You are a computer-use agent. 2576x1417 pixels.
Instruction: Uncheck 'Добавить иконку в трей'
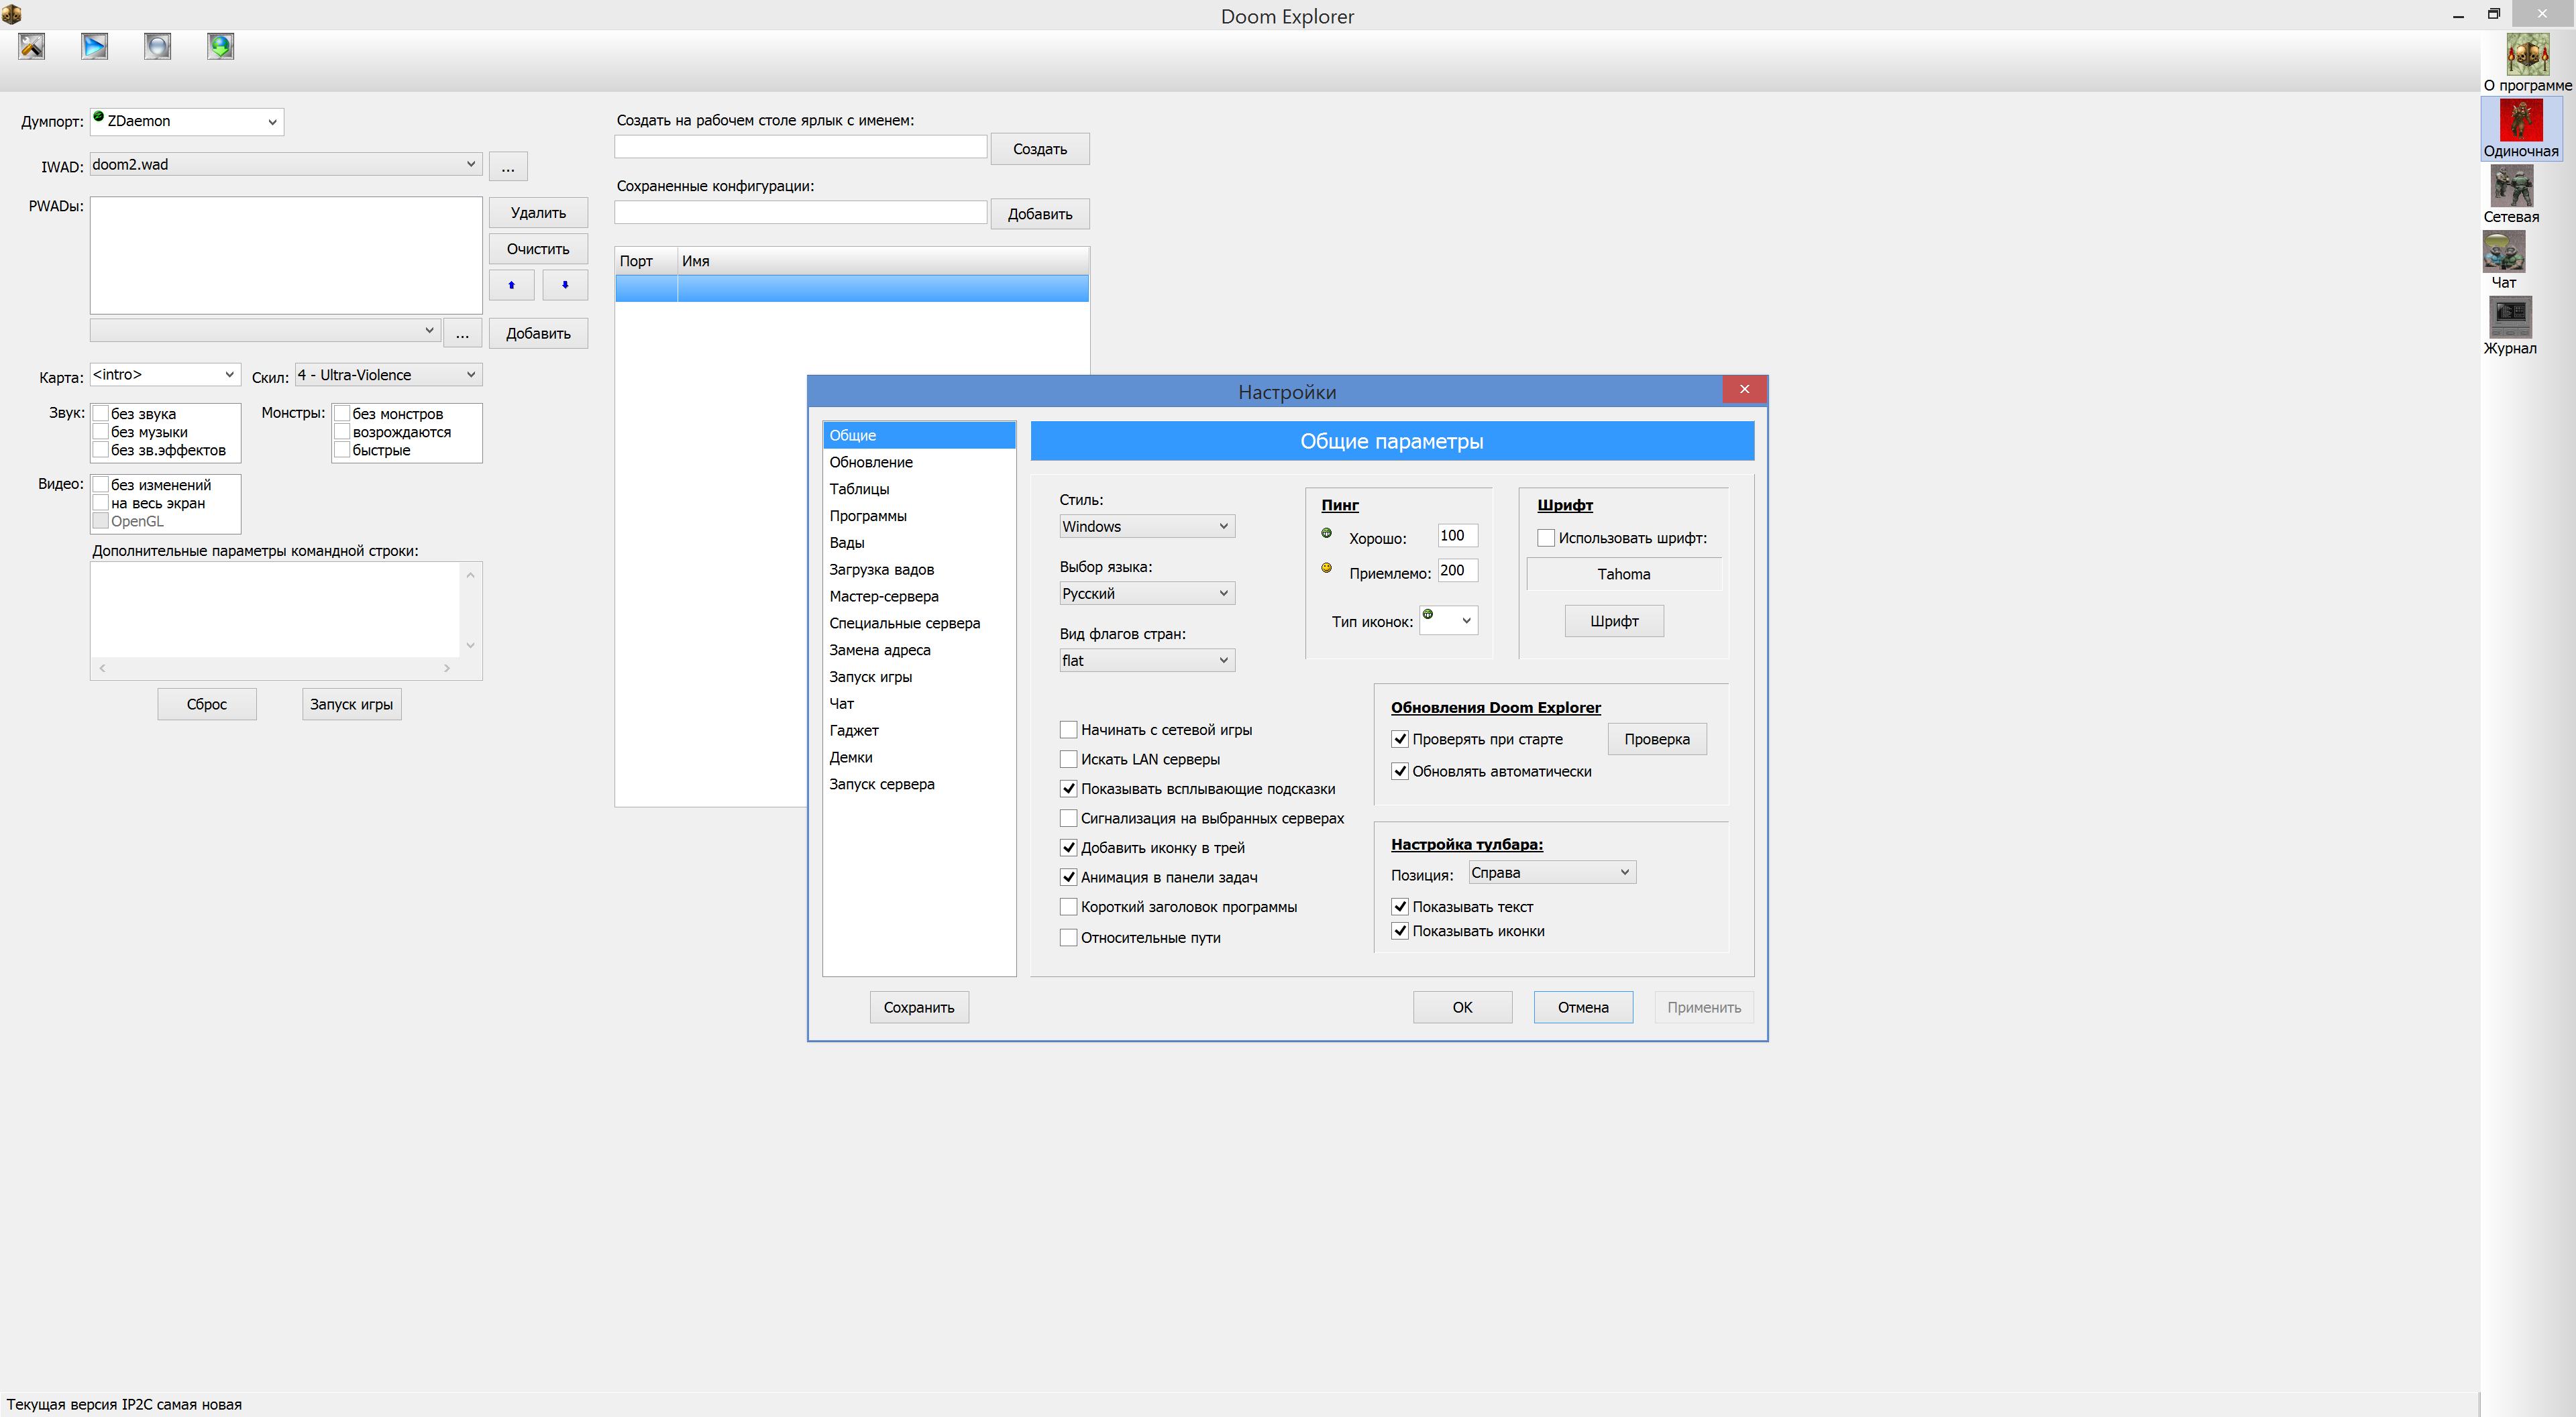point(1068,848)
